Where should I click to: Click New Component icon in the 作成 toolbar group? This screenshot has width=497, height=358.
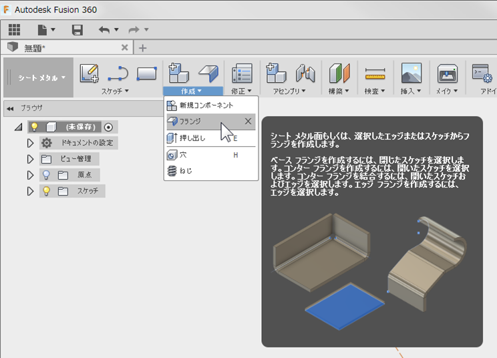178,73
